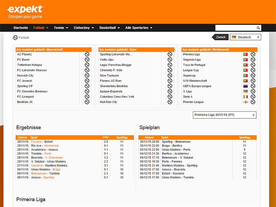Click the Spielplan Datum column header
This screenshot has height=207, width=276.
coord(149,137)
